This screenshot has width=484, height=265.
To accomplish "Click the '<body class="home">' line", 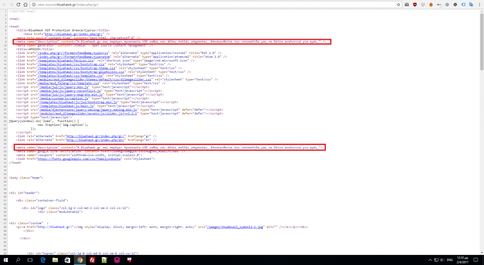I will (x=26, y=178).
